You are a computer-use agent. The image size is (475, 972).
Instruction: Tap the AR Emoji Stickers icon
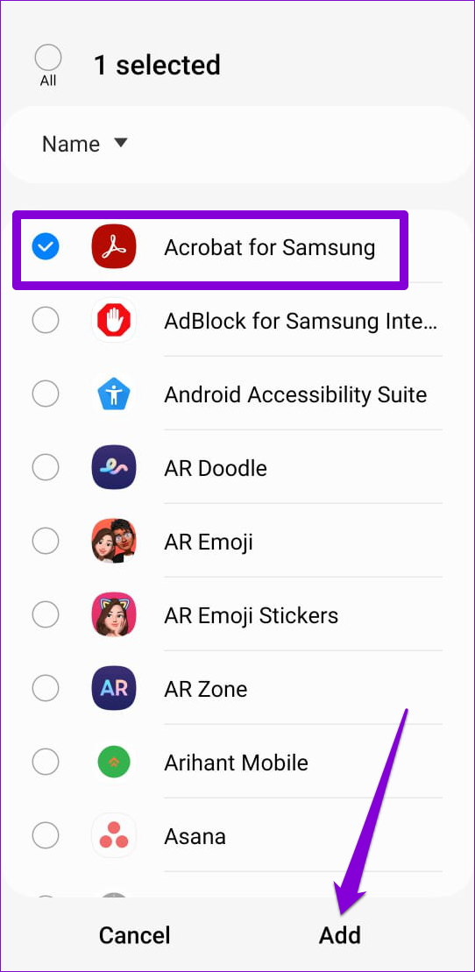(113, 615)
